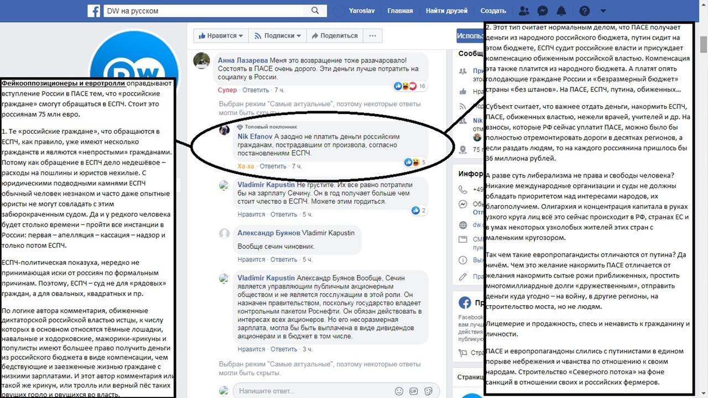Click Александр Буянов avatar
Screen dimensions: 708x398
point(224,234)
